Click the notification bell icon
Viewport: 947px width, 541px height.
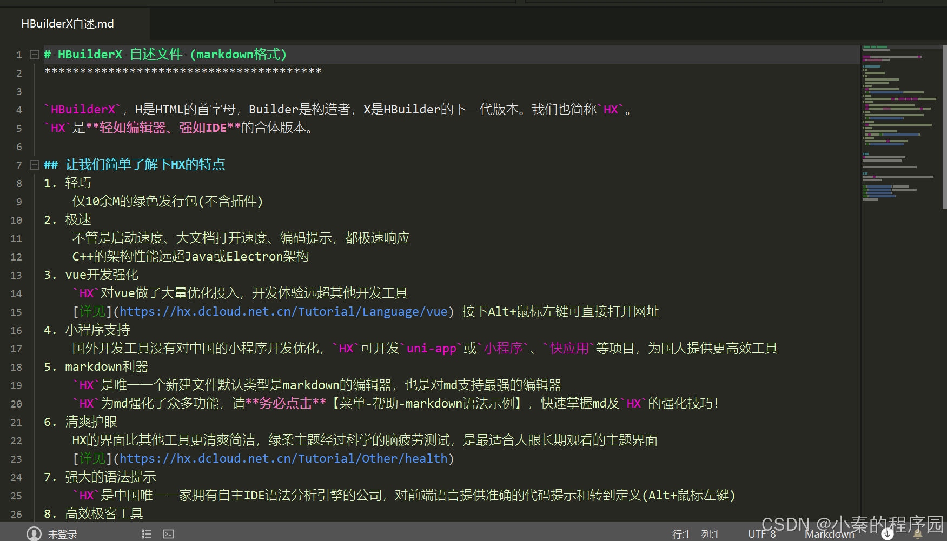click(918, 534)
